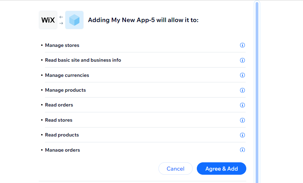Open info for Read basic site and business info
The image size is (303, 183).
[242, 60]
